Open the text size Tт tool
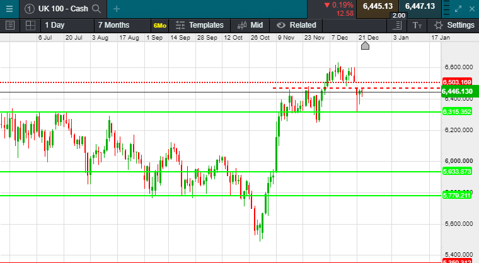Viewport: 479px width, 263px height. pos(417,25)
